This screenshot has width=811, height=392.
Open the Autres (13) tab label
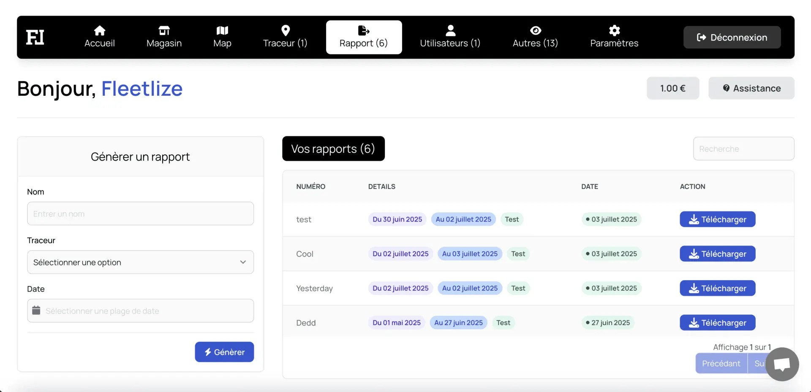click(535, 43)
